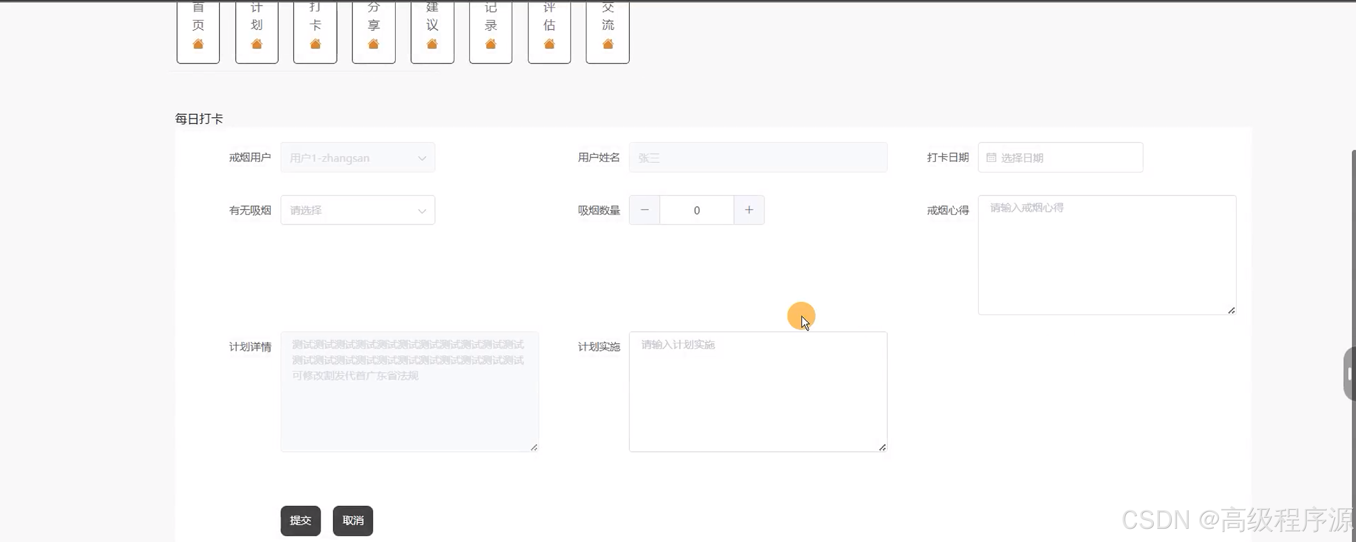Expand the 戒烟用户 dropdown arrow
Screen dimensions: 1356x542
click(x=422, y=158)
